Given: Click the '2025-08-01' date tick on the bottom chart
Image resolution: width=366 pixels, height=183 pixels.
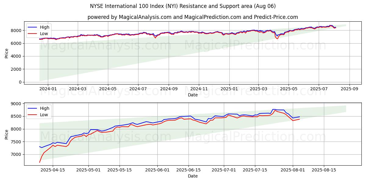Looking at the screenshot, I should (292, 170).
